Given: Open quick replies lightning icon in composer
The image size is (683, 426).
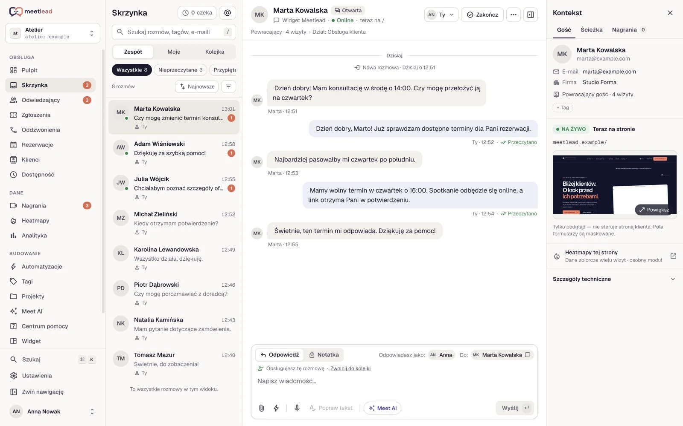Looking at the screenshot, I should (276, 408).
